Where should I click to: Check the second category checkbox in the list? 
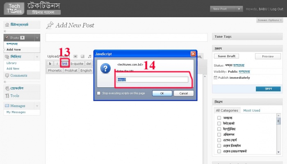coord(219,123)
